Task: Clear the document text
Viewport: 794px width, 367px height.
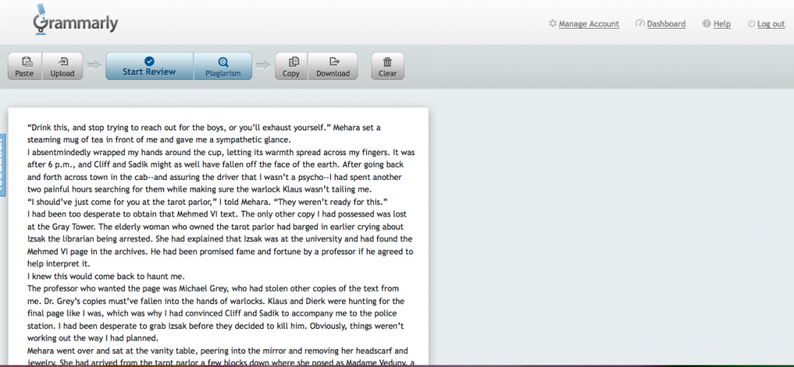Action: pyautogui.click(x=388, y=67)
